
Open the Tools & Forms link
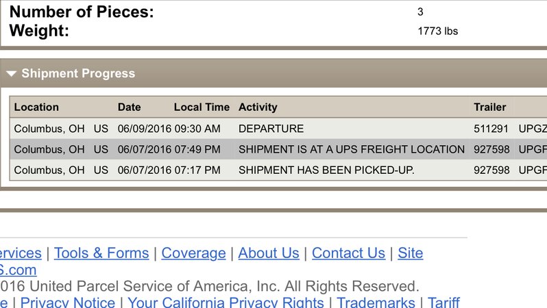tap(101, 253)
